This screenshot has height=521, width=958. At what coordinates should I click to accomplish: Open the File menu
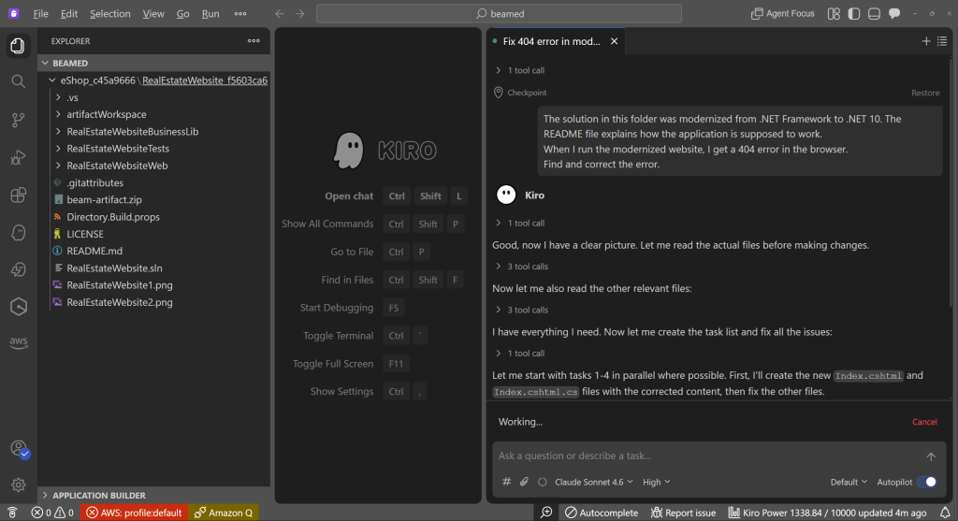click(x=41, y=13)
